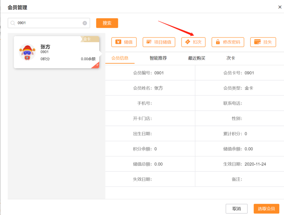Click the 0积分 text on card
The height and width of the screenshot is (215, 284).
[45, 59]
